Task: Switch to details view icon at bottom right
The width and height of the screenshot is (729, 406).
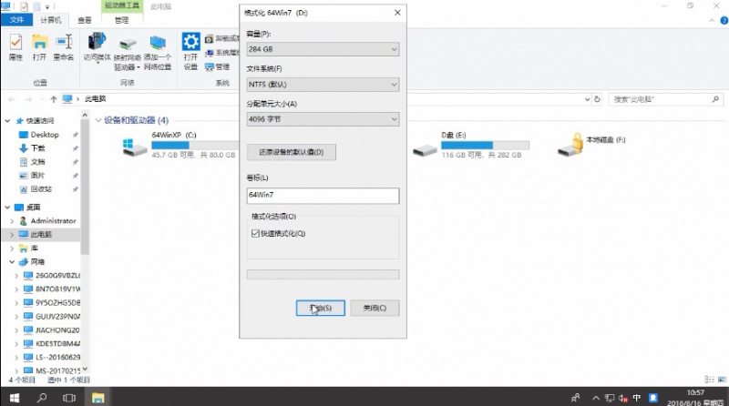Action: click(710, 380)
